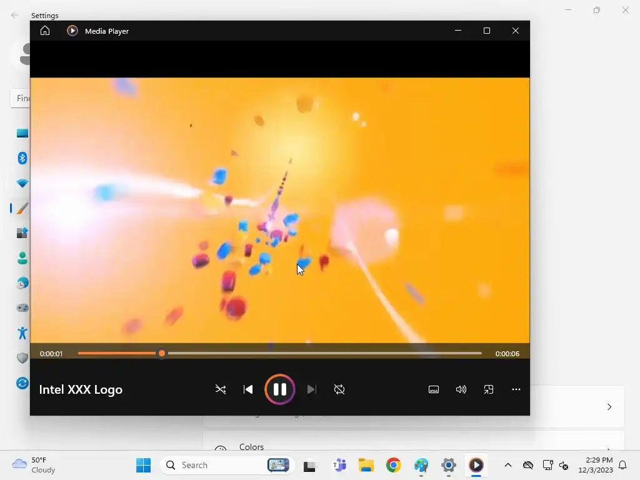Click total duration 0:00:06
This screenshot has height=480, width=640.
[x=507, y=354]
